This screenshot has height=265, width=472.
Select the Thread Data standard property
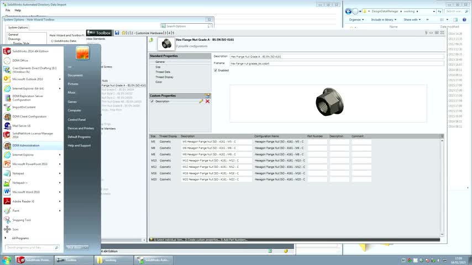coord(163,72)
